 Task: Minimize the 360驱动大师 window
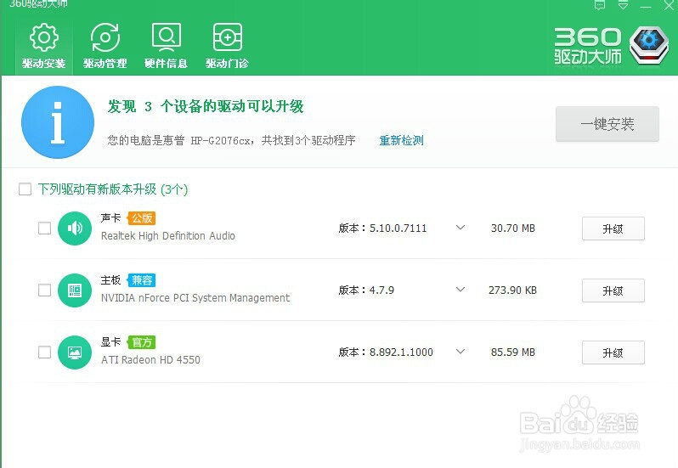pos(646,6)
